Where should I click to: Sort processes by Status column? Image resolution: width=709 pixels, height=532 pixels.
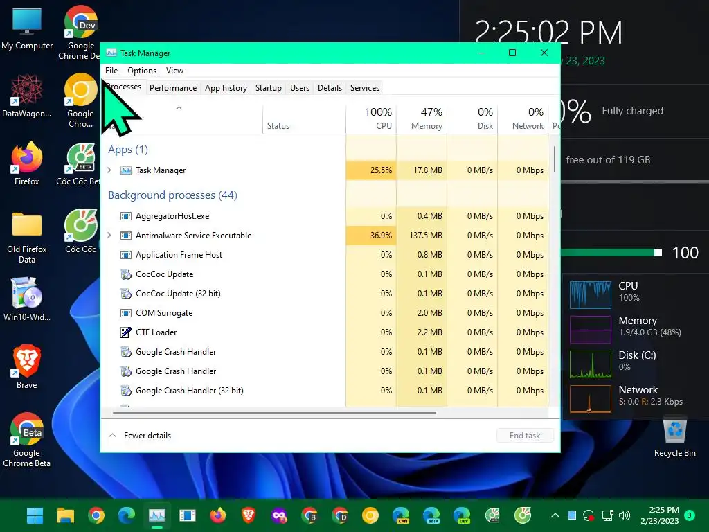click(x=305, y=119)
